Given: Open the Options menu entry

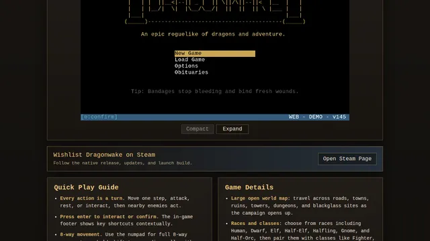Looking at the screenshot, I should (186, 66).
